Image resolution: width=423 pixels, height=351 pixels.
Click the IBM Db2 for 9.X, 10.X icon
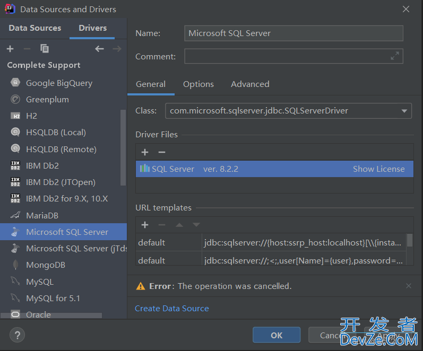point(15,198)
